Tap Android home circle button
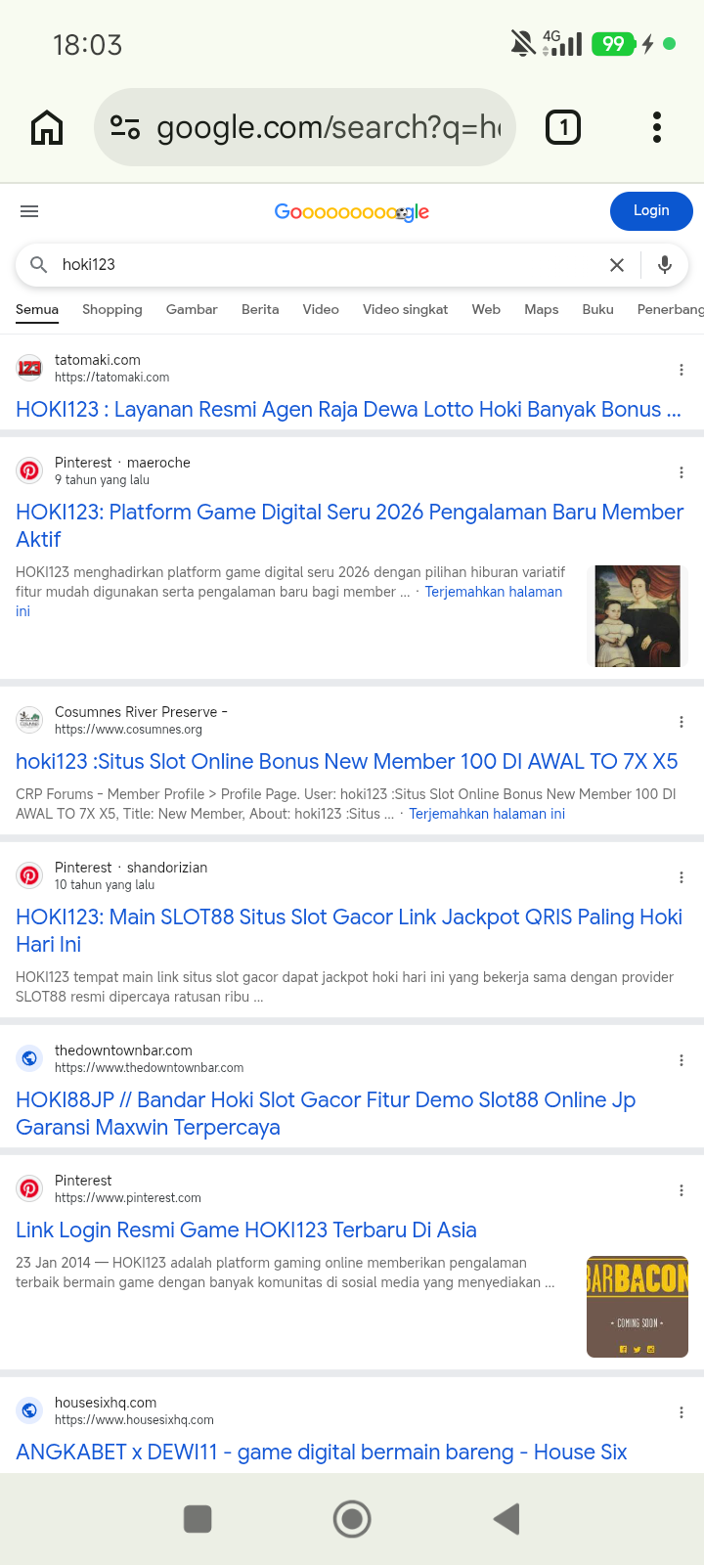This screenshot has width=704, height=1565. [x=352, y=1519]
